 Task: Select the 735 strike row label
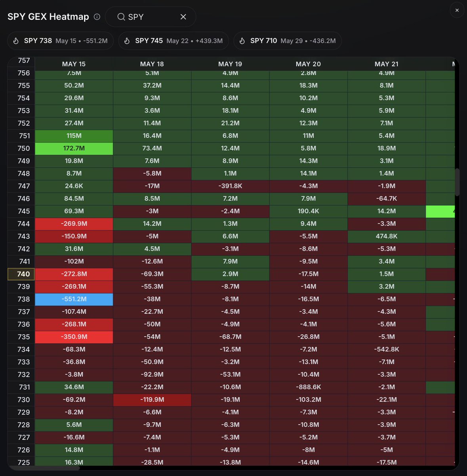coord(21,337)
